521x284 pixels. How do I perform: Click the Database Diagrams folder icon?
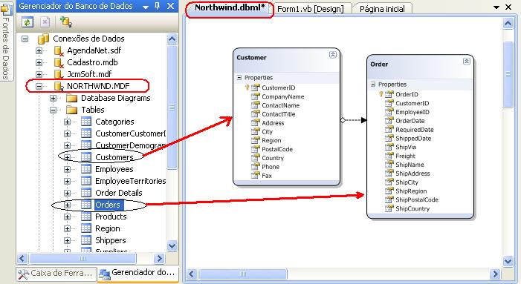coord(72,98)
